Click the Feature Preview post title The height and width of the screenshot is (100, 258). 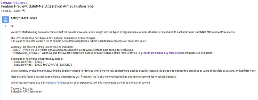(47, 6)
